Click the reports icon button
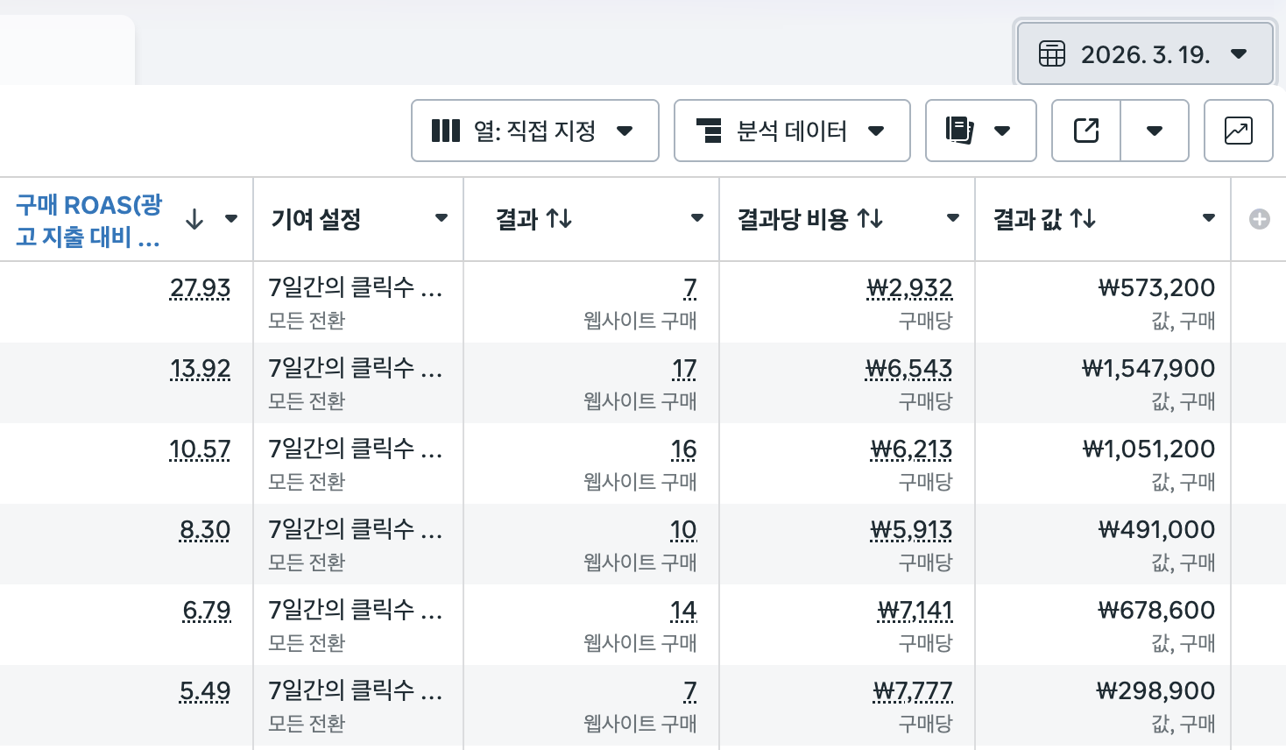 pyautogui.click(x=980, y=131)
